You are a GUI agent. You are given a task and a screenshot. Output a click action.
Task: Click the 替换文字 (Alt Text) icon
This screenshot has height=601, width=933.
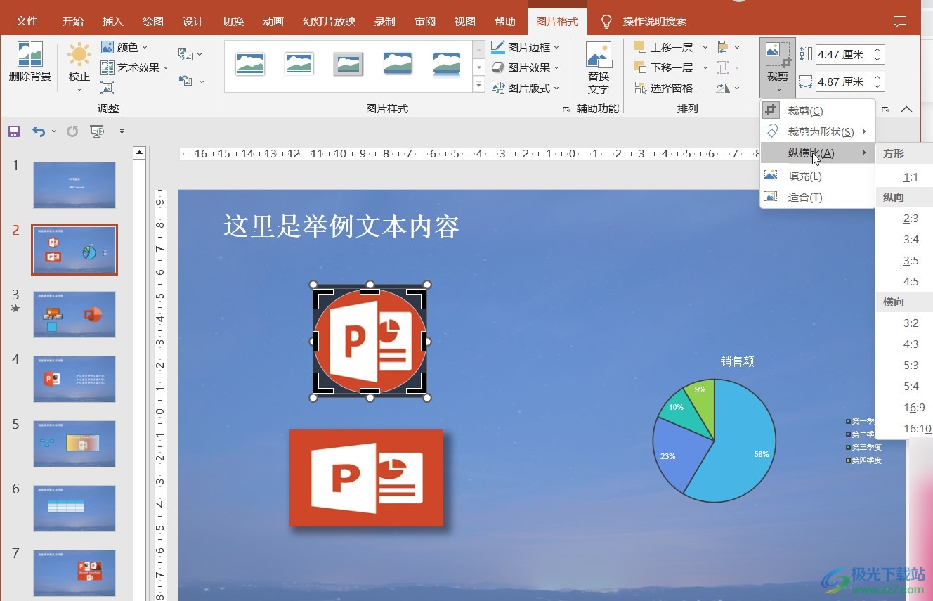[x=599, y=55]
